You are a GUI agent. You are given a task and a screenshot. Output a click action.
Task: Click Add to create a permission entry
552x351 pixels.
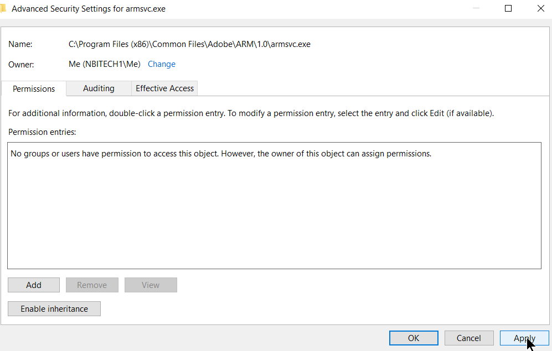[x=33, y=285]
